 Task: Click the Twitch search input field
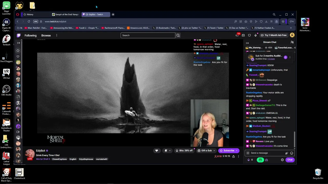click(148, 35)
